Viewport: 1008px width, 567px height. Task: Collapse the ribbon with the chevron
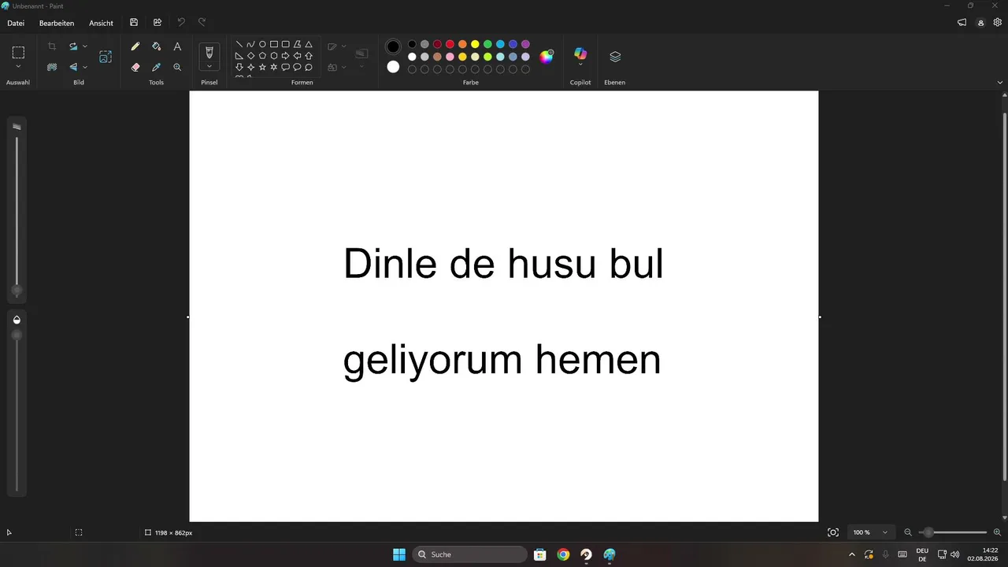click(x=1000, y=82)
